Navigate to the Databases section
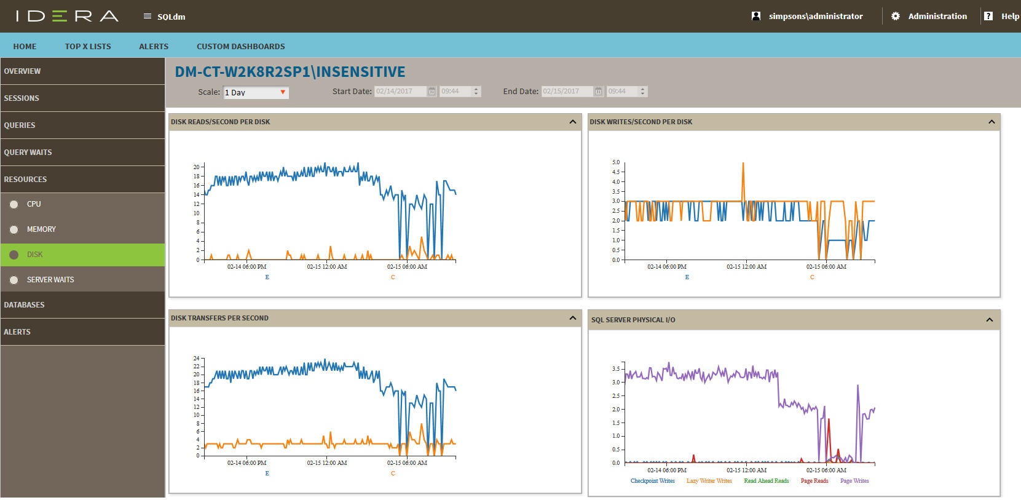The height and width of the screenshot is (500, 1021). [24, 305]
